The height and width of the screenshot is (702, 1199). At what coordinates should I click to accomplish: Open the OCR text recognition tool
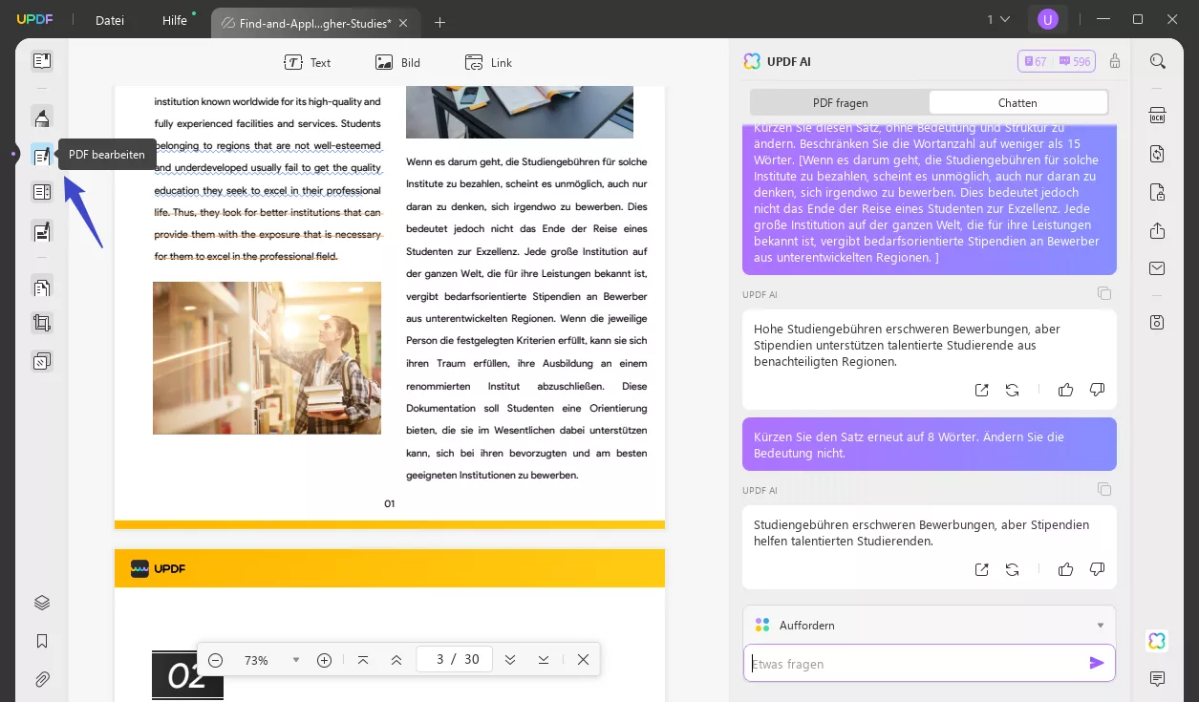1157,116
